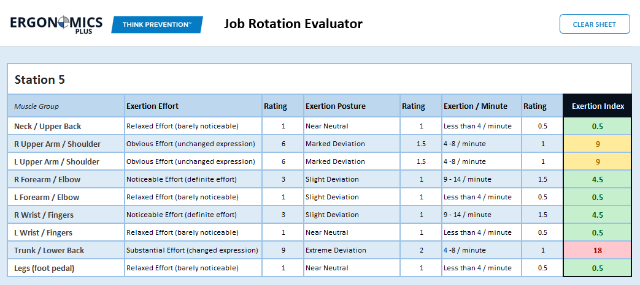This screenshot has height=285, width=640.
Task: Click the red Exertion Index cell showing 18
Action: [x=598, y=250]
